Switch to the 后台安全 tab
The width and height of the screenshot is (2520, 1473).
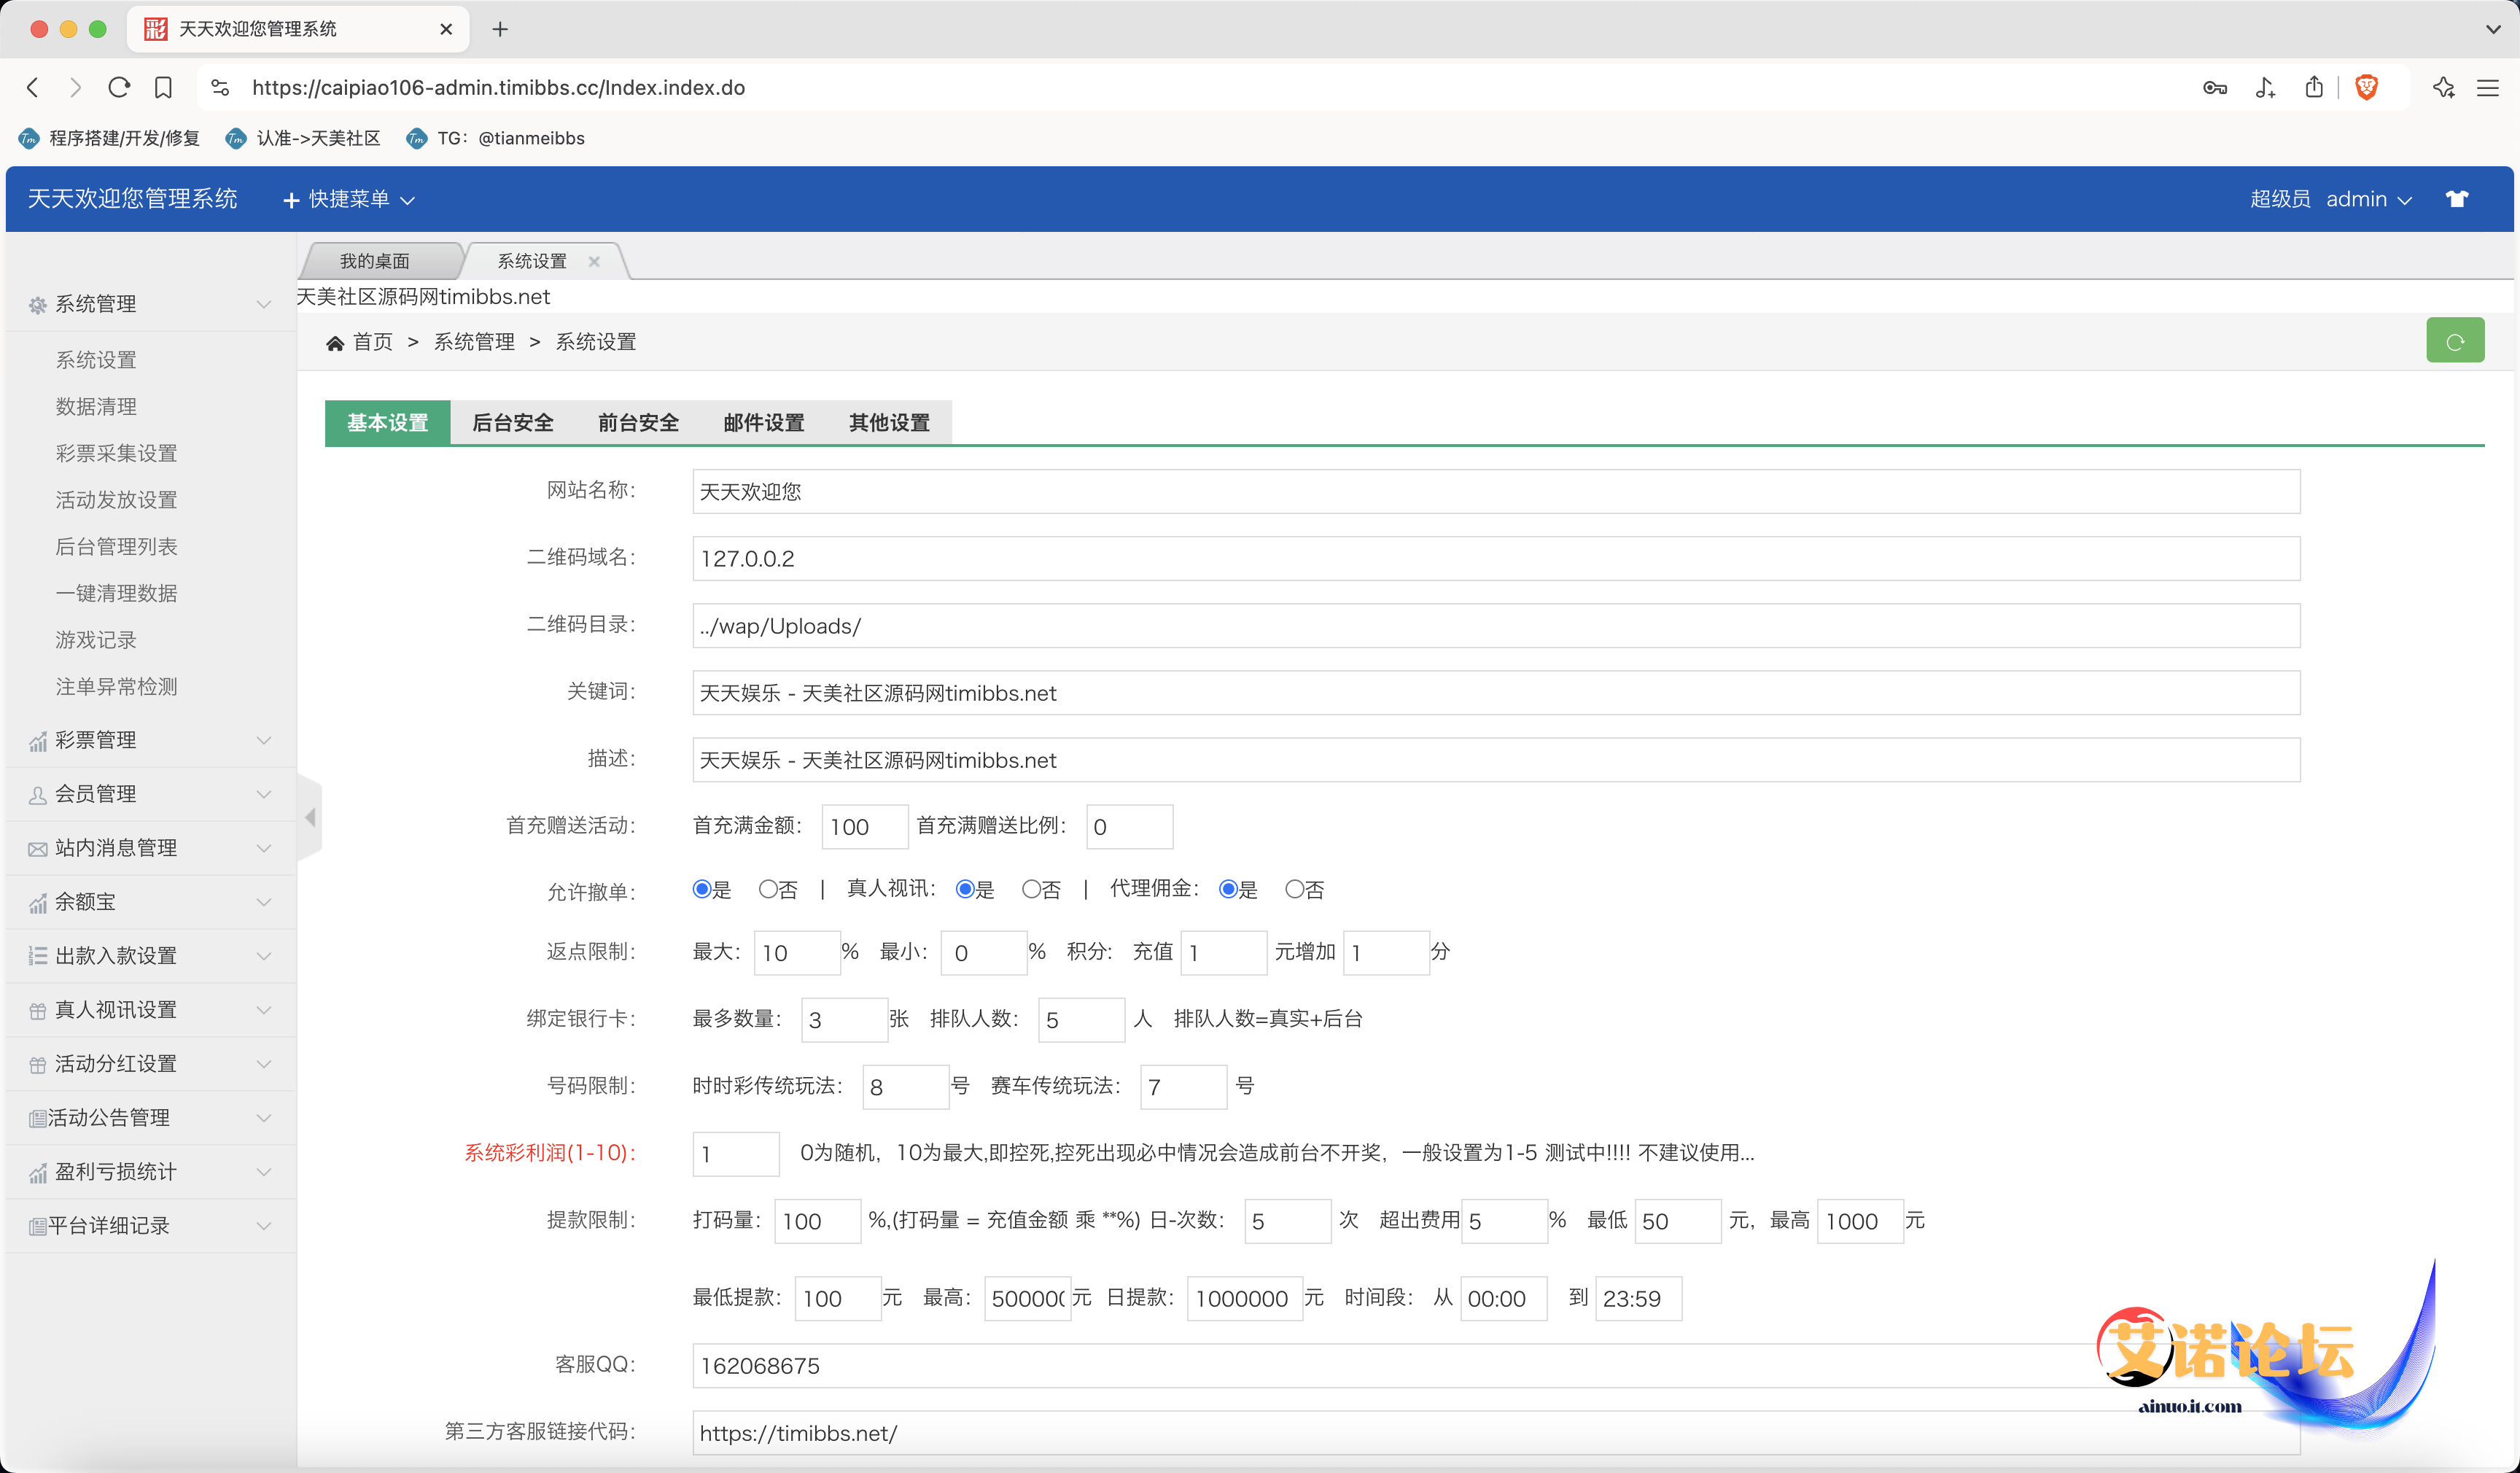point(513,423)
